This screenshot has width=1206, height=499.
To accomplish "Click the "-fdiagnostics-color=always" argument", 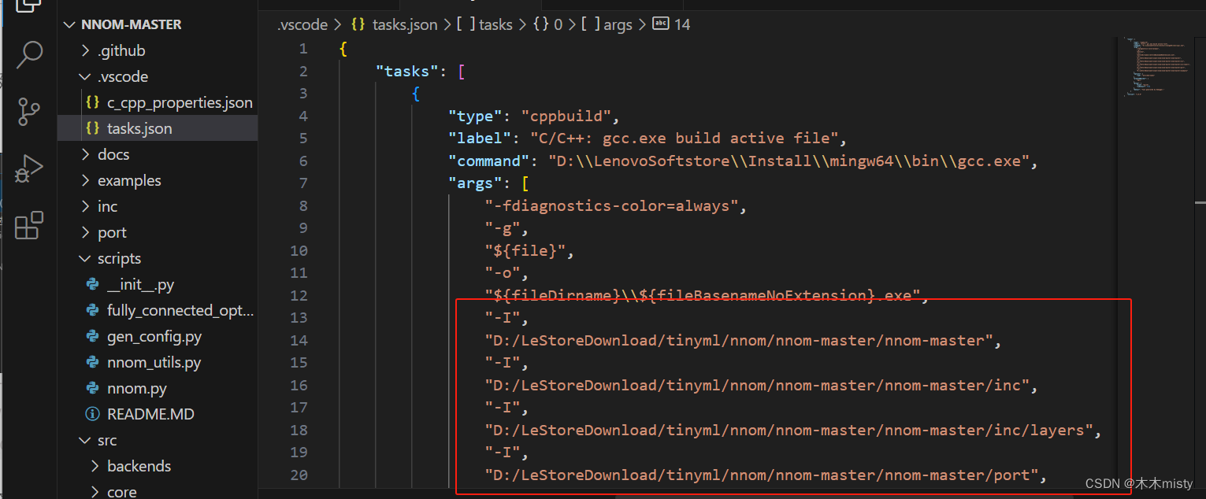I will pos(612,205).
